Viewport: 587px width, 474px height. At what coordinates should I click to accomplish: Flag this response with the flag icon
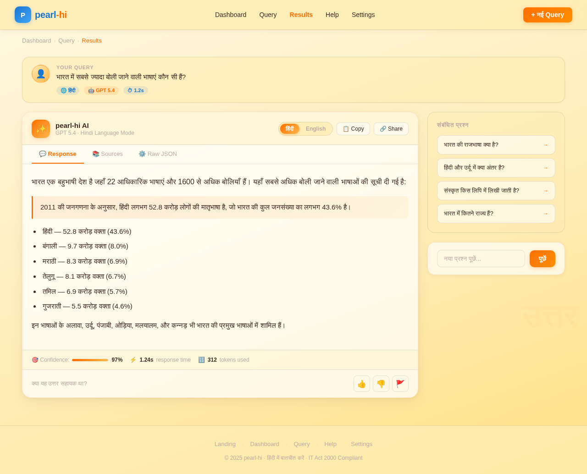(400, 384)
